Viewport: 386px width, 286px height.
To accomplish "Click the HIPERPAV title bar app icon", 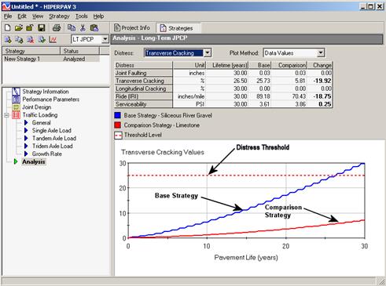I will coord(6,6).
